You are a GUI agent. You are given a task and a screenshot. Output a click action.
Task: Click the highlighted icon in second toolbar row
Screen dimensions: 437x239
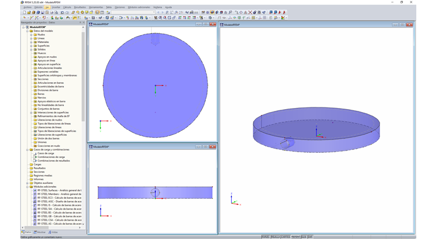tap(75, 18)
